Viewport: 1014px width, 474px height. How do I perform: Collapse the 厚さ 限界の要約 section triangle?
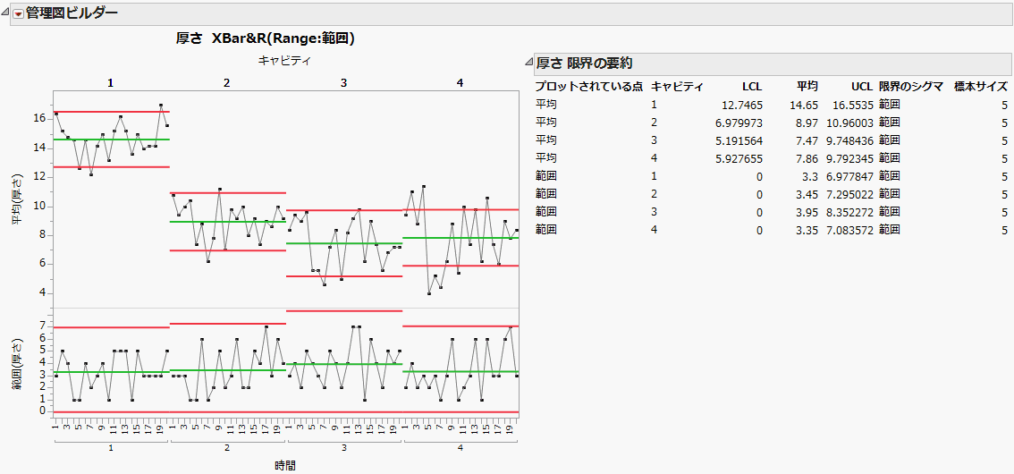pos(528,63)
